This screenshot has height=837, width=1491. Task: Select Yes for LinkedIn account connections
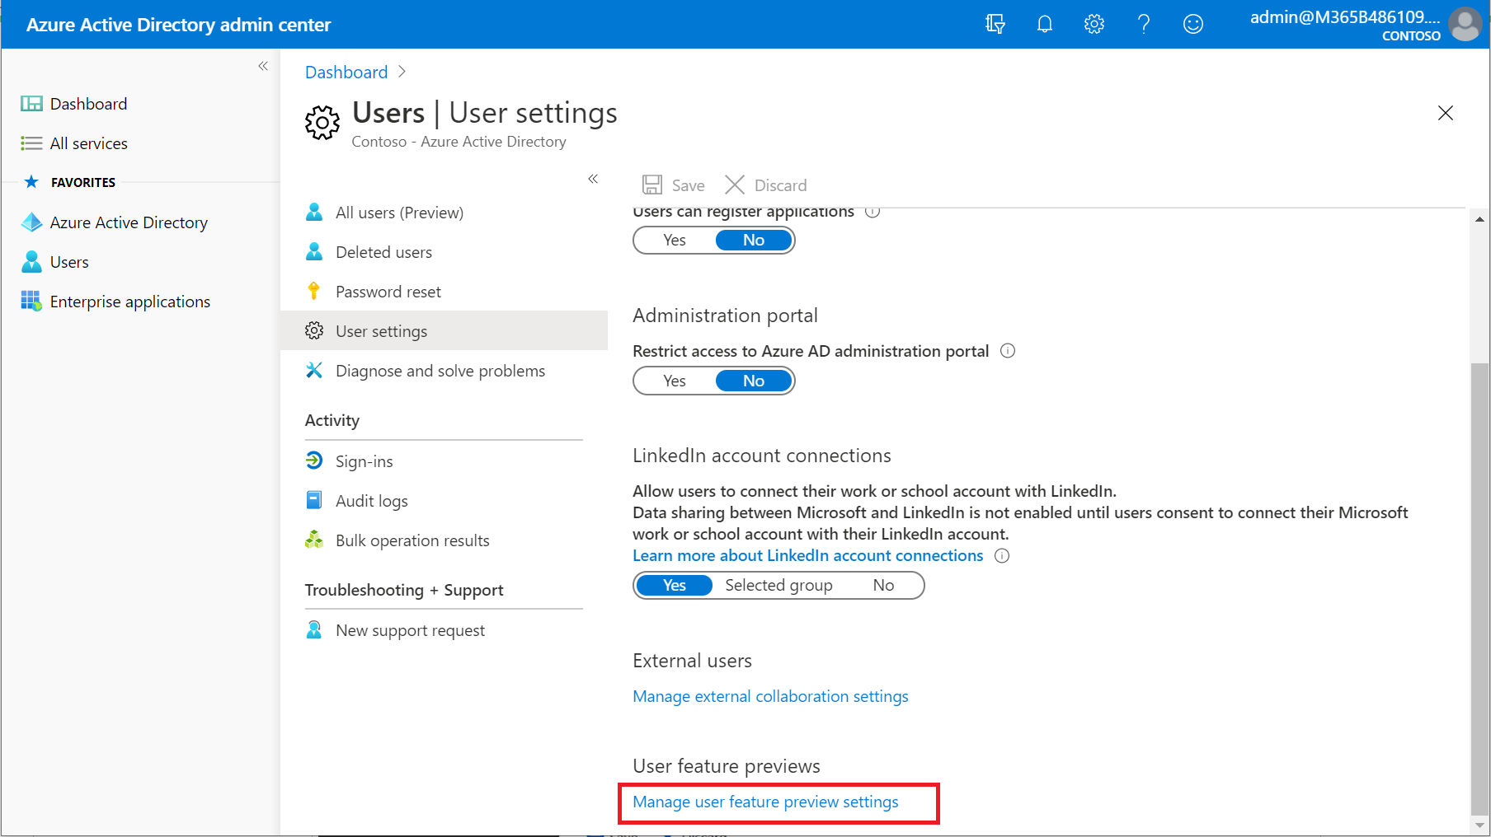(x=675, y=585)
